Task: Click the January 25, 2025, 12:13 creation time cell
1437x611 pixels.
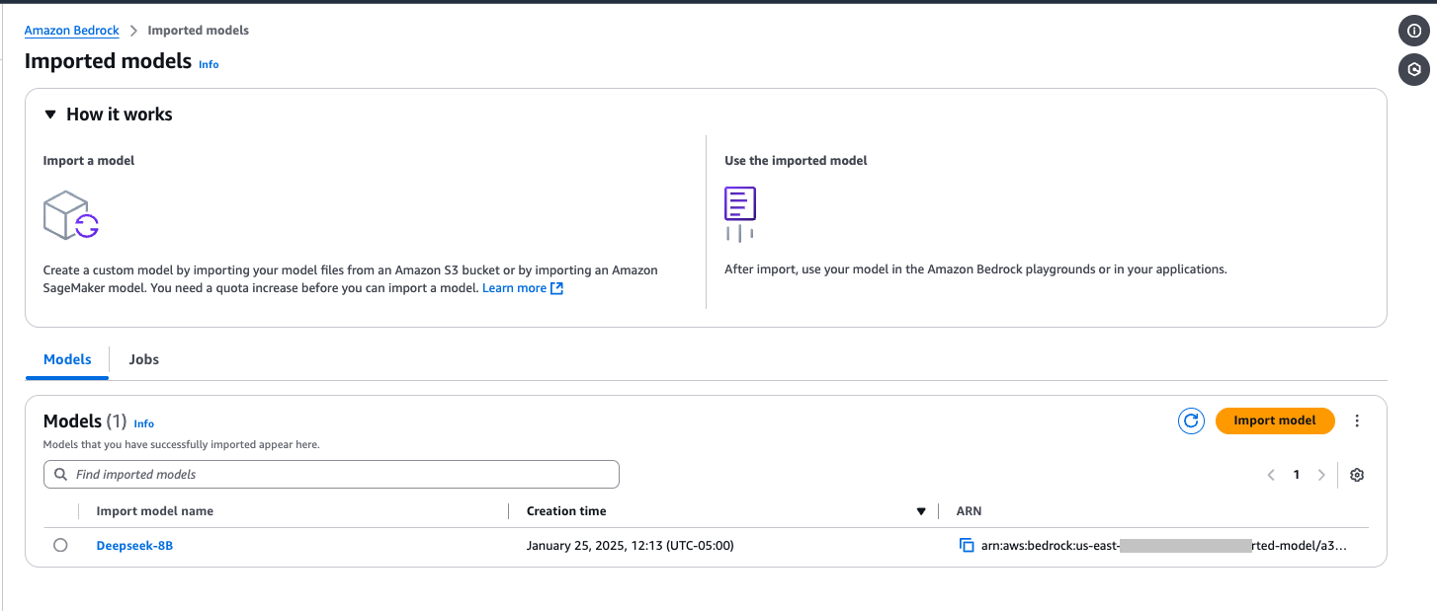Action: 631,545
